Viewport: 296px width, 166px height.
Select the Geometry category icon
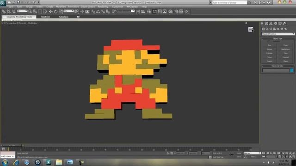point(263,29)
